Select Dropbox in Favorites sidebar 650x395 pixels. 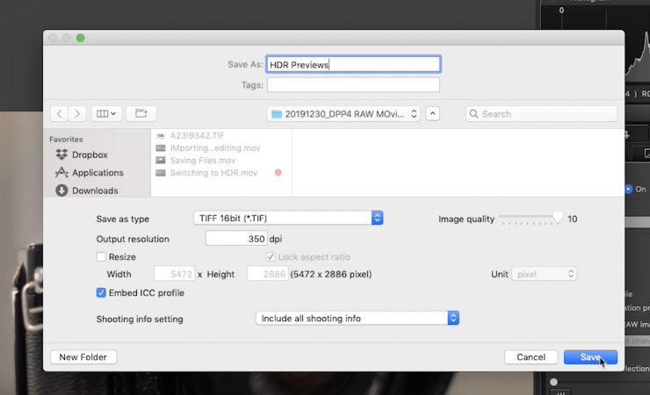[89, 154]
